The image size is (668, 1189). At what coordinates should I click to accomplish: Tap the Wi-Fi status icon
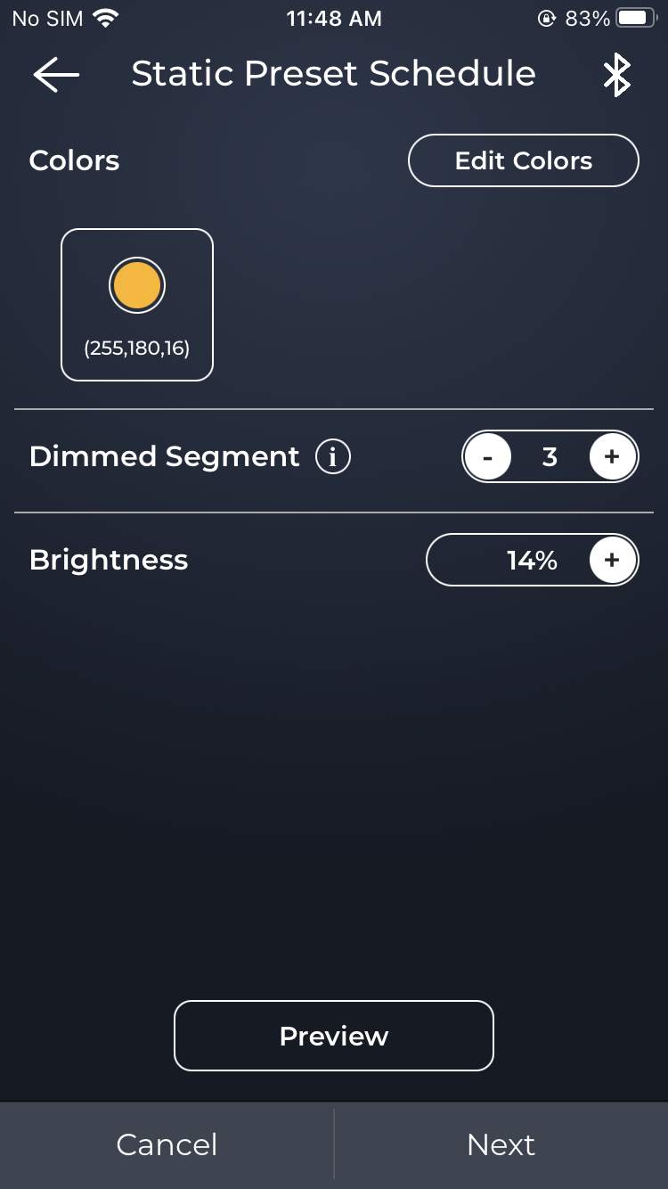pos(106,19)
